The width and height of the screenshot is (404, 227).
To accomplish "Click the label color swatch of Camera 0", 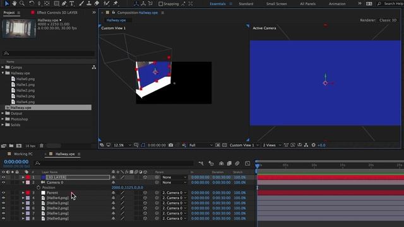I will click(28, 182).
